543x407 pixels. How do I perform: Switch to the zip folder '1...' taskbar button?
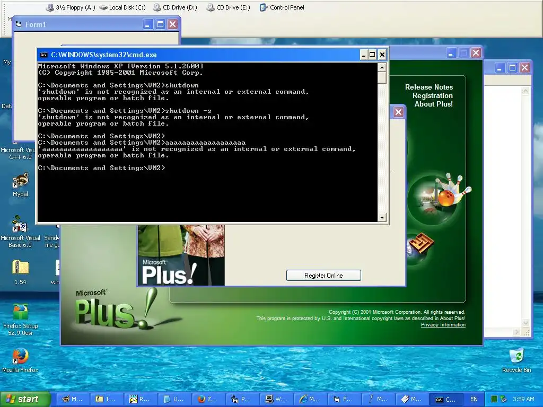106,399
